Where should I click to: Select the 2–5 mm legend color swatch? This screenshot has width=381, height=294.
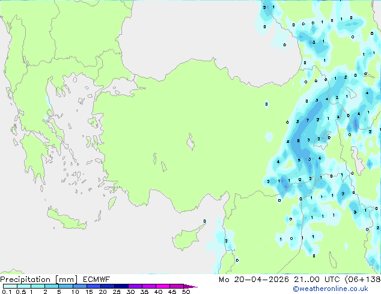(52, 286)
